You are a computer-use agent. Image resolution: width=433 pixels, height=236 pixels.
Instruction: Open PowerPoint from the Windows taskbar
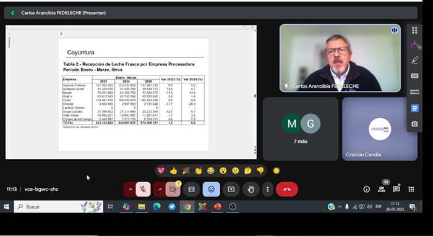click(x=217, y=206)
